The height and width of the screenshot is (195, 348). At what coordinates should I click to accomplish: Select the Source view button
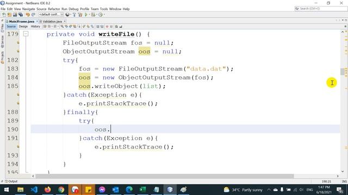(11, 27)
